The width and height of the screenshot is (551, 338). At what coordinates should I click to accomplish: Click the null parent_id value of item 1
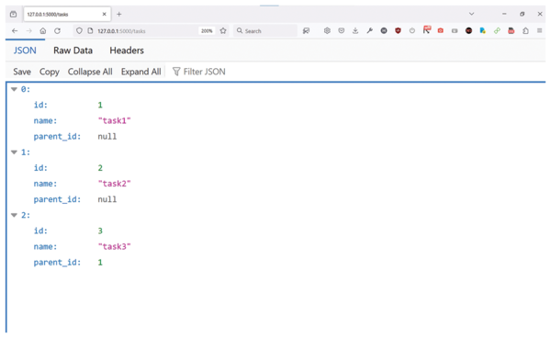107,199
